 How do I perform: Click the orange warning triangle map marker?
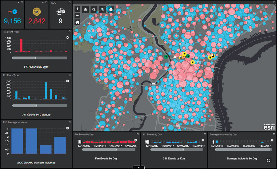coord(175,57)
